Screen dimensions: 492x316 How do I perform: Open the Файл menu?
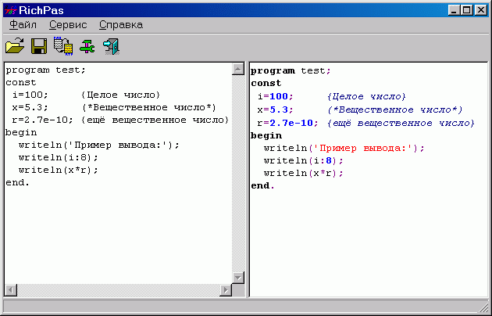(x=23, y=25)
